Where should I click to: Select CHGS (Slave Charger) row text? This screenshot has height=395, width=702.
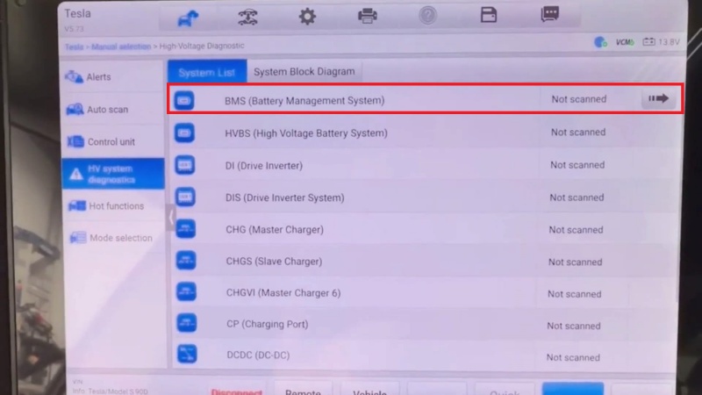(274, 262)
